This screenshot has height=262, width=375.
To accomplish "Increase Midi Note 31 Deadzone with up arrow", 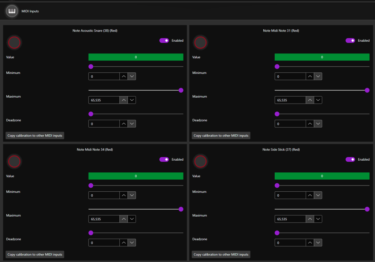I will pyautogui.click(x=310, y=124).
